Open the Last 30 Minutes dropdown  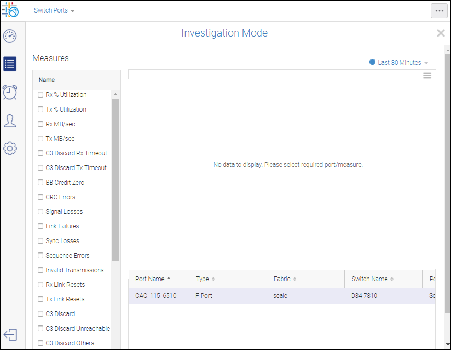point(403,62)
